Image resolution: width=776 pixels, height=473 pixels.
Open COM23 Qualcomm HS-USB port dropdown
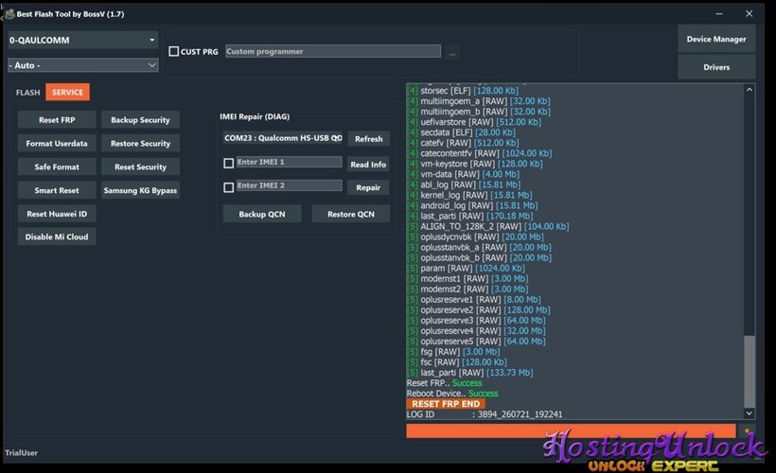click(283, 138)
